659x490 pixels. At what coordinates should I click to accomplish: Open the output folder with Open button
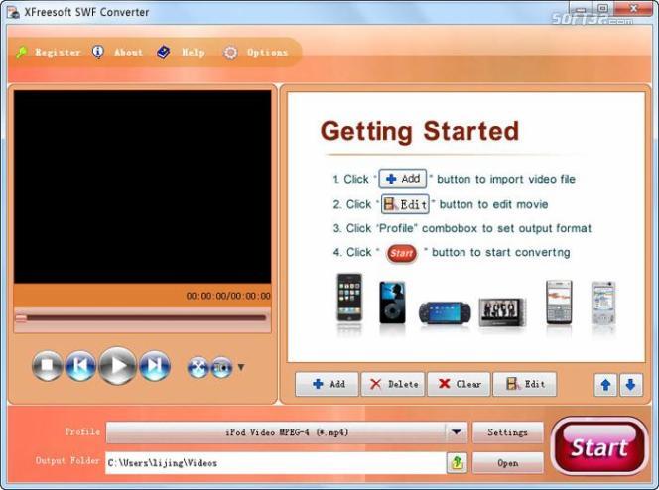click(x=508, y=463)
